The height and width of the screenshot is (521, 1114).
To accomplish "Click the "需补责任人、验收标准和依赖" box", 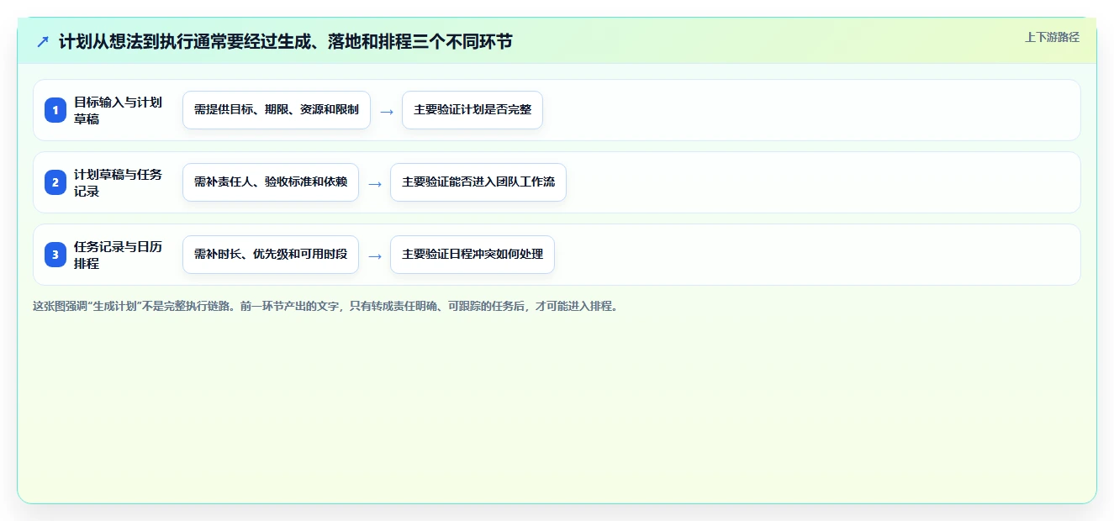I will (x=271, y=182).
